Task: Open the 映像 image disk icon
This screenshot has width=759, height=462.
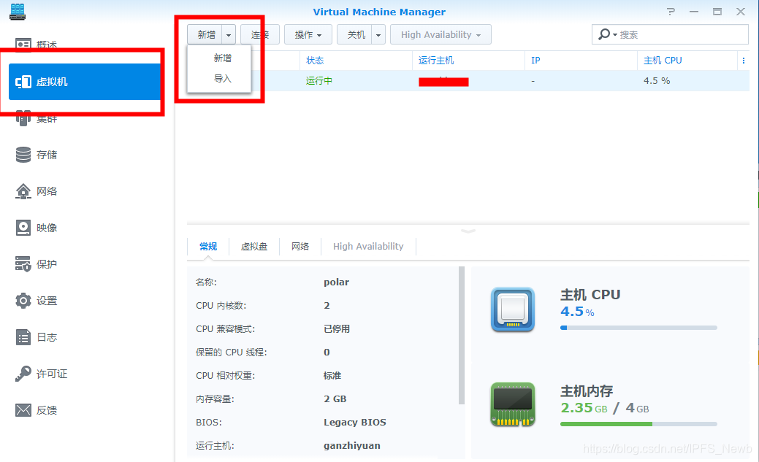Action: pyautogui.click(x=23, y=228)
